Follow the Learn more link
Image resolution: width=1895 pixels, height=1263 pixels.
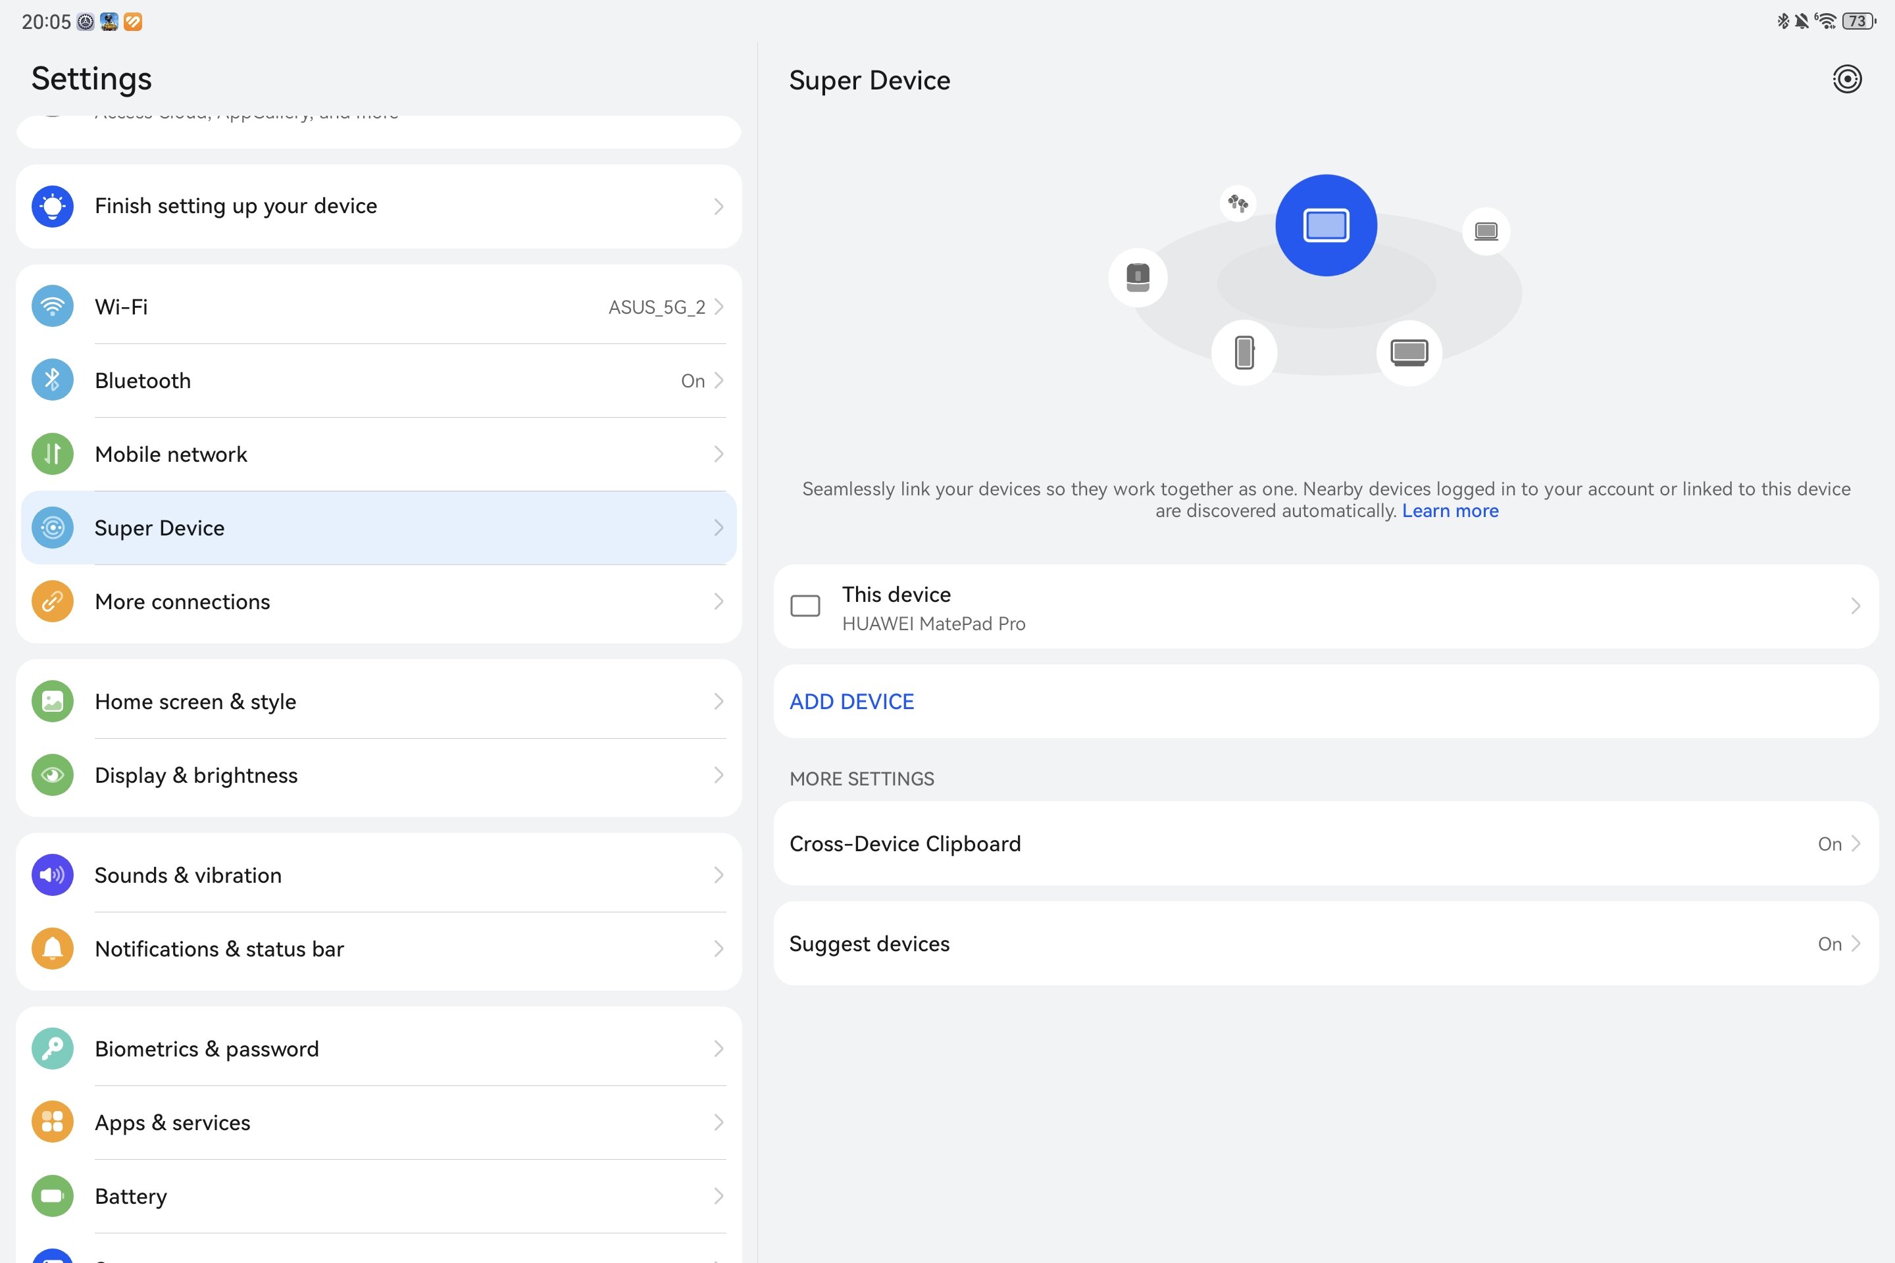coord(1450,510)
